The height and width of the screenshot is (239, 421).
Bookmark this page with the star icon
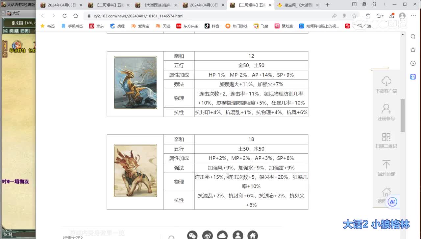point(354,16)
